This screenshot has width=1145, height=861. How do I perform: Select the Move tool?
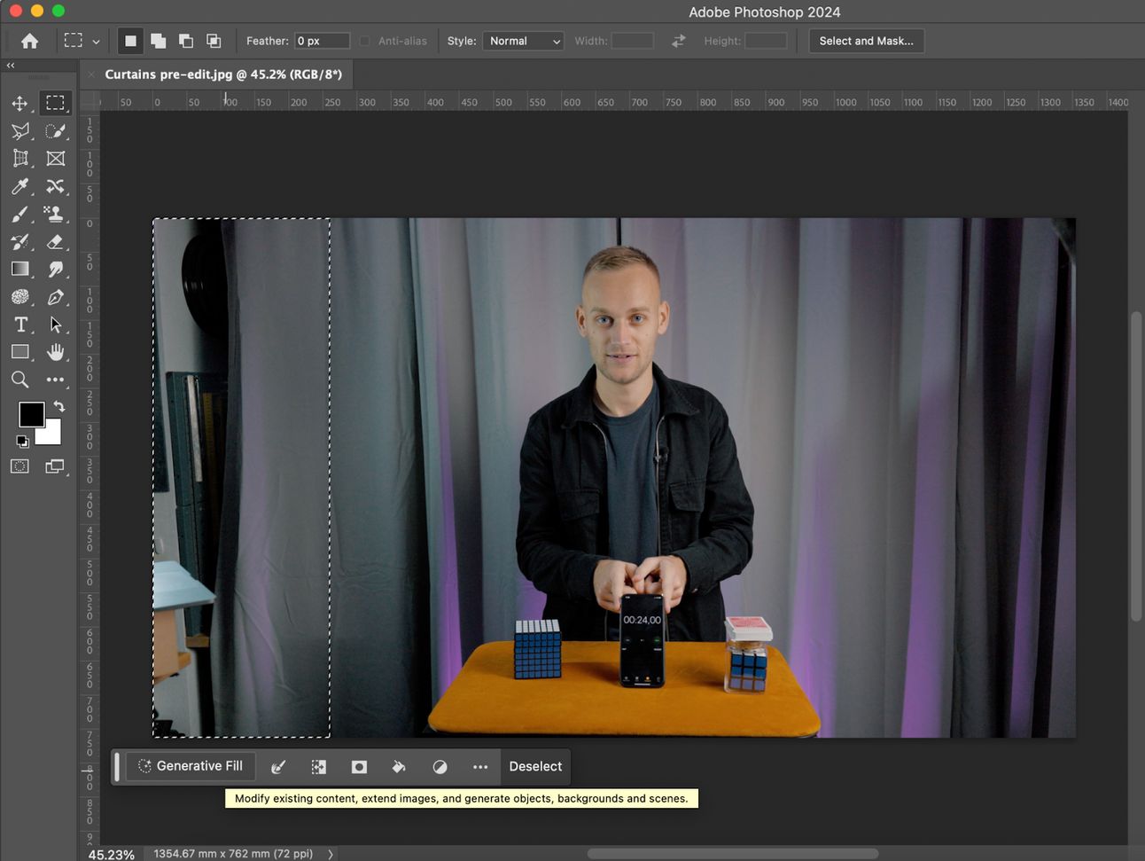point(19,104)
